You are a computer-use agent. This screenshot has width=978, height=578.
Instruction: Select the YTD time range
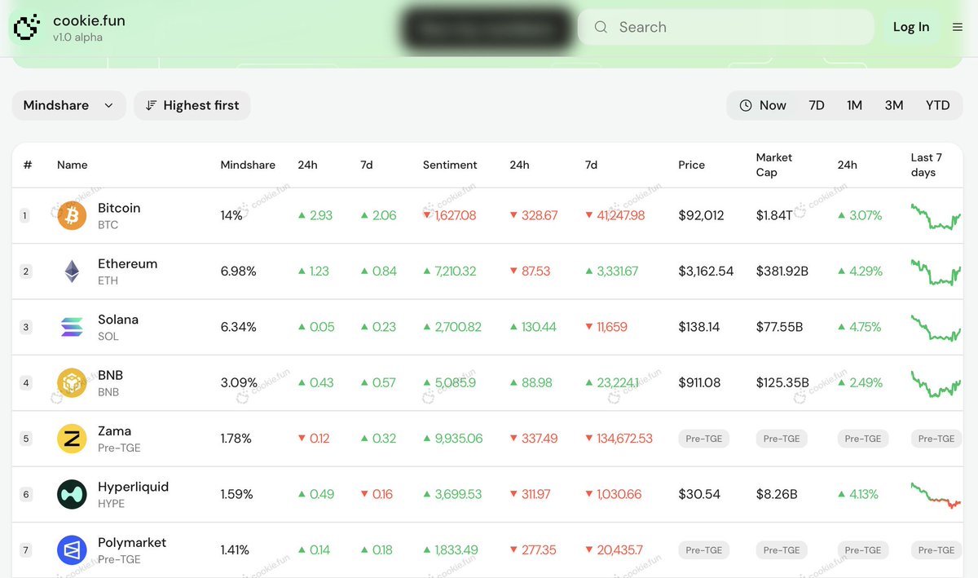pyautogui.click(x=938, y=105)
